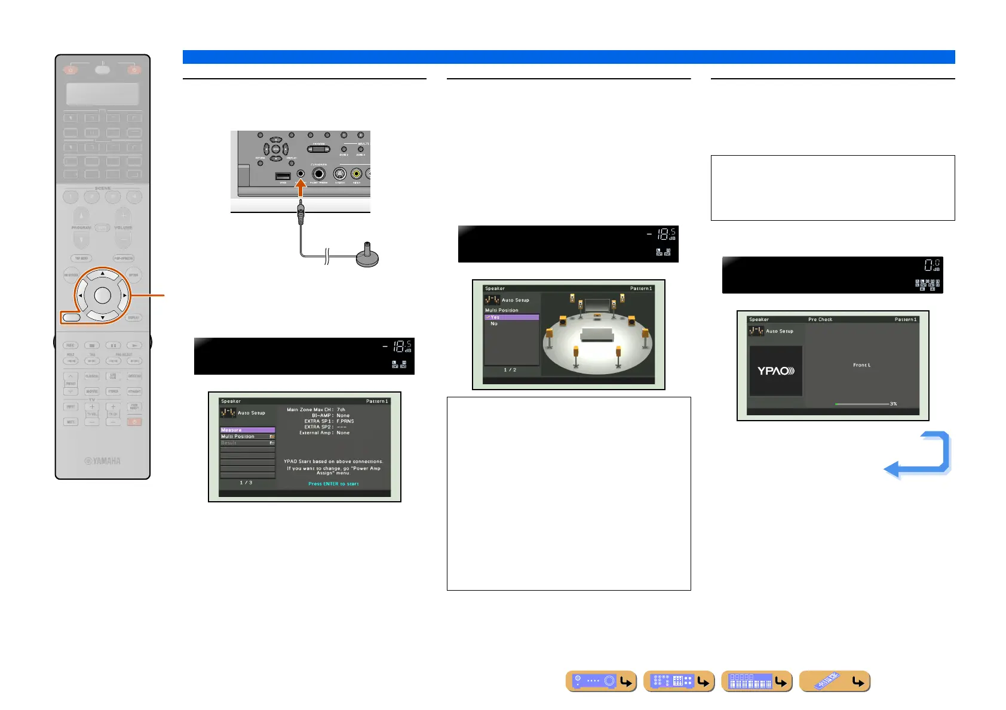The image size is (1006, 710).
Task: Click the USB port on the front panel illustration
Action: pos(283,176)
